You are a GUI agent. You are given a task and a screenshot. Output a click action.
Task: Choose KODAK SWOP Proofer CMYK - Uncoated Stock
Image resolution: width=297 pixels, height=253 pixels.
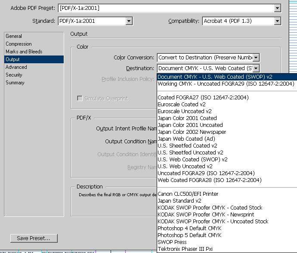coord(227,221)
